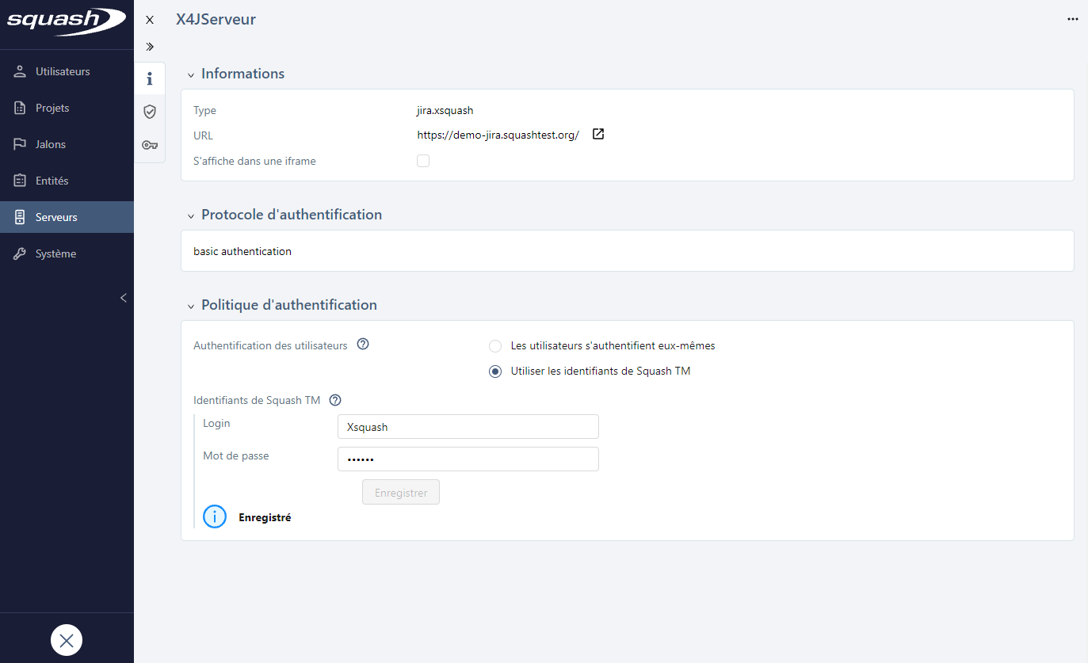This screenshot has width=1088, height=663.
Task: Select the shield authentication tab
Action: pos(149,111)
